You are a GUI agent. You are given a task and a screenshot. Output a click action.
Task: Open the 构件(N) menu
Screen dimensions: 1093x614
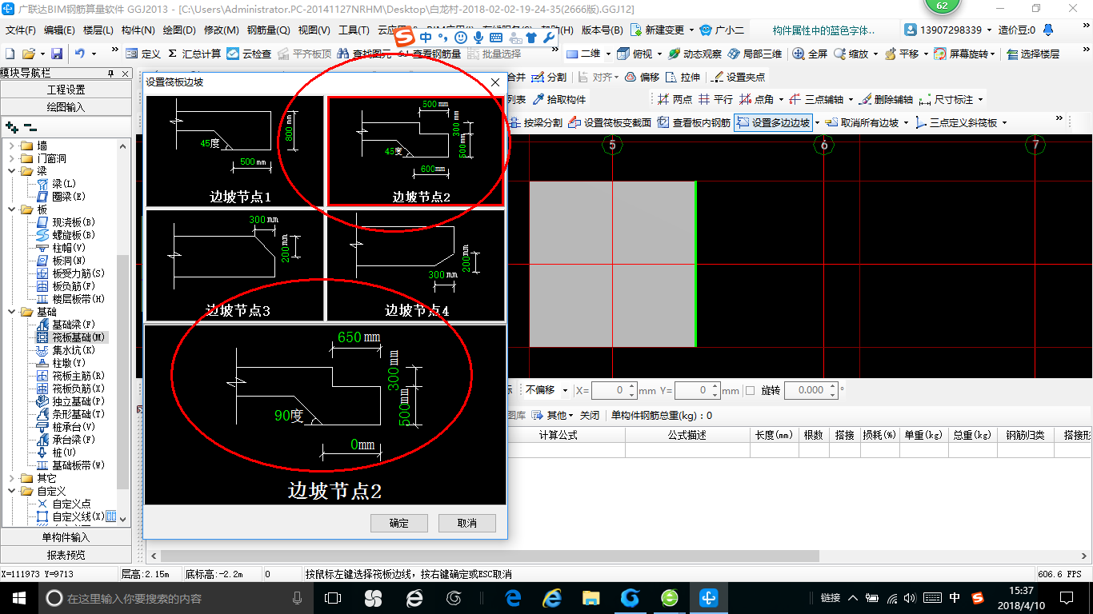coord(138,30)
